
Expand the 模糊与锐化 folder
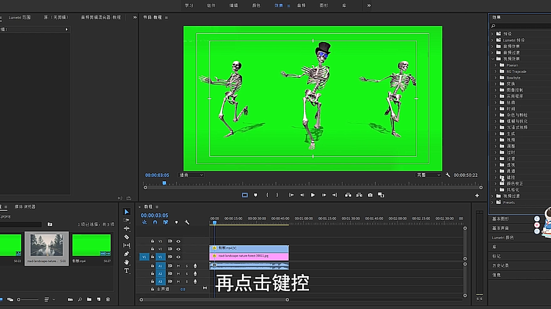[x=495, y=121]
